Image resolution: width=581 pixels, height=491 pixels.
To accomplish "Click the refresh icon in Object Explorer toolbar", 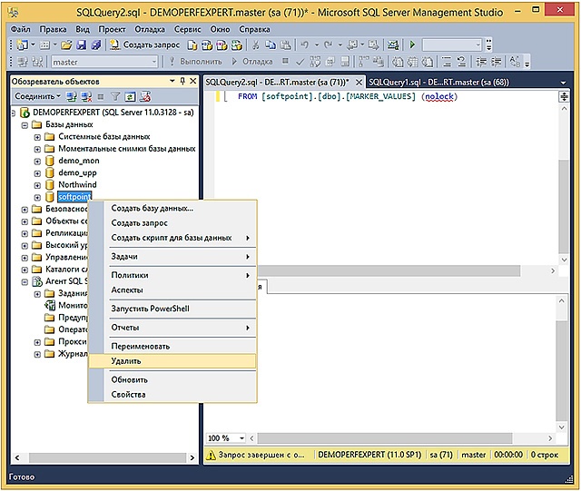I will point(130,96).
